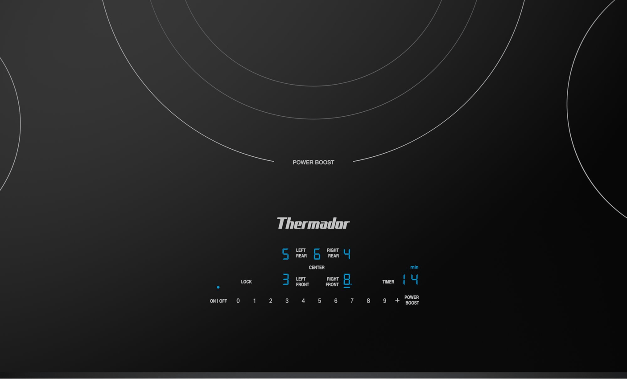Tap the Thermador logo
The image size is (627, 379).
click(x=313, y=223)
